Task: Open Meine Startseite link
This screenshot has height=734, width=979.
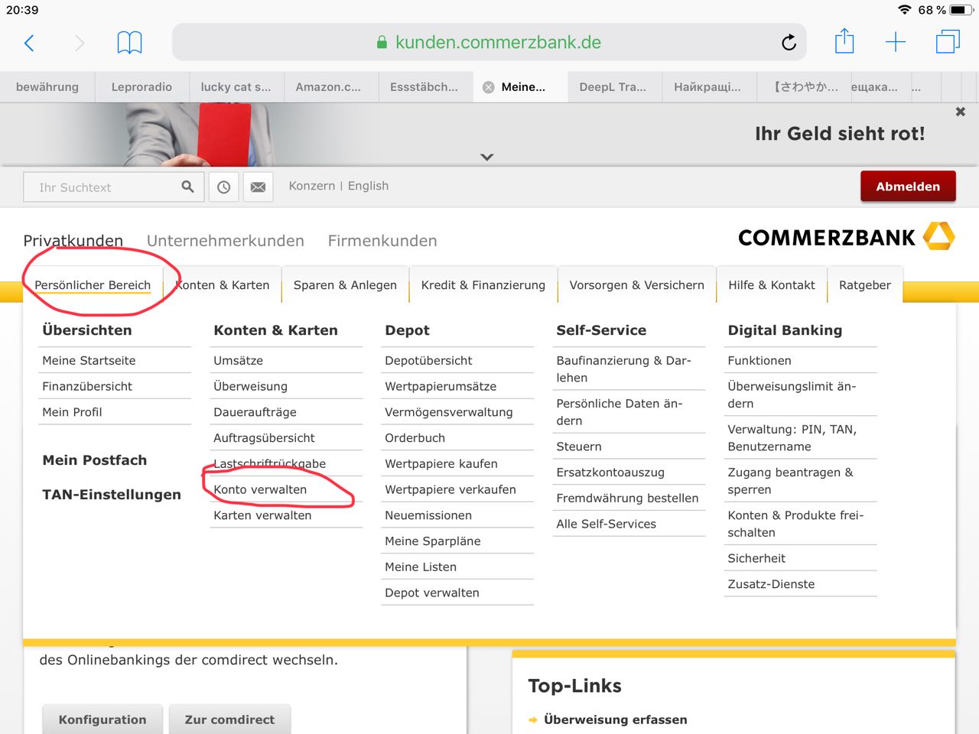Action: coord(89,361)
